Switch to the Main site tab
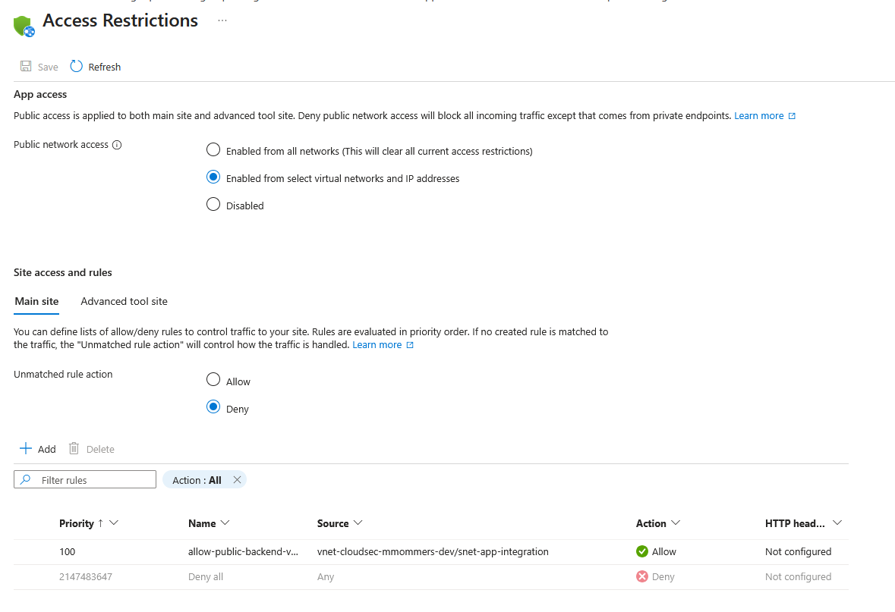The image size is (895, 612). pos(36,301)
